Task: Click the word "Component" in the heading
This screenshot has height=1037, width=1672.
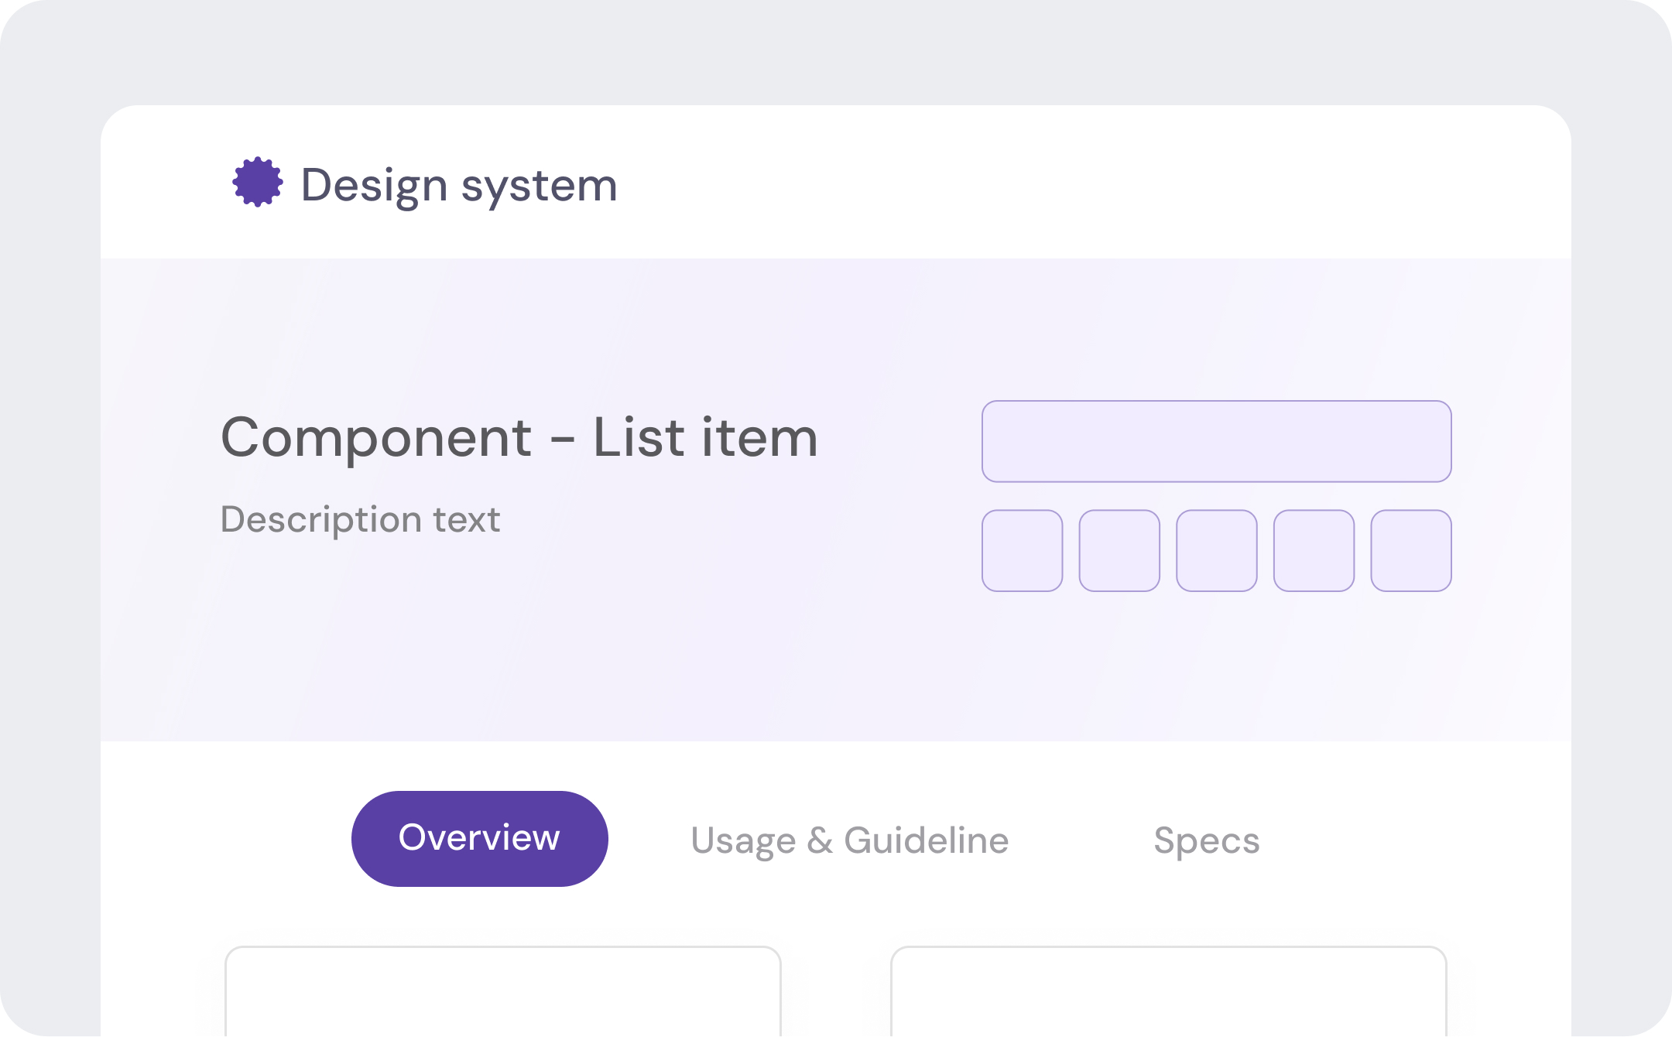Action: 376,438
